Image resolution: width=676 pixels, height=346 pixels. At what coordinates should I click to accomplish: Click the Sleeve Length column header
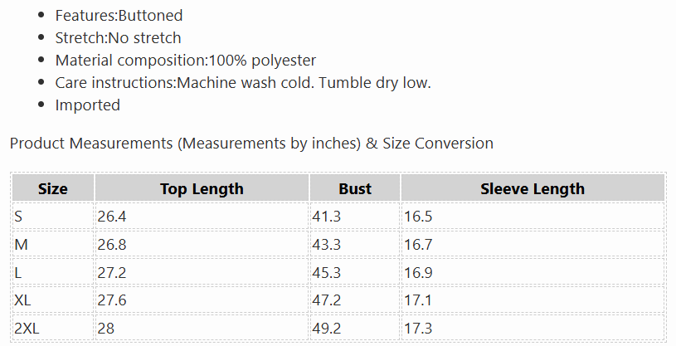point(533,188)
